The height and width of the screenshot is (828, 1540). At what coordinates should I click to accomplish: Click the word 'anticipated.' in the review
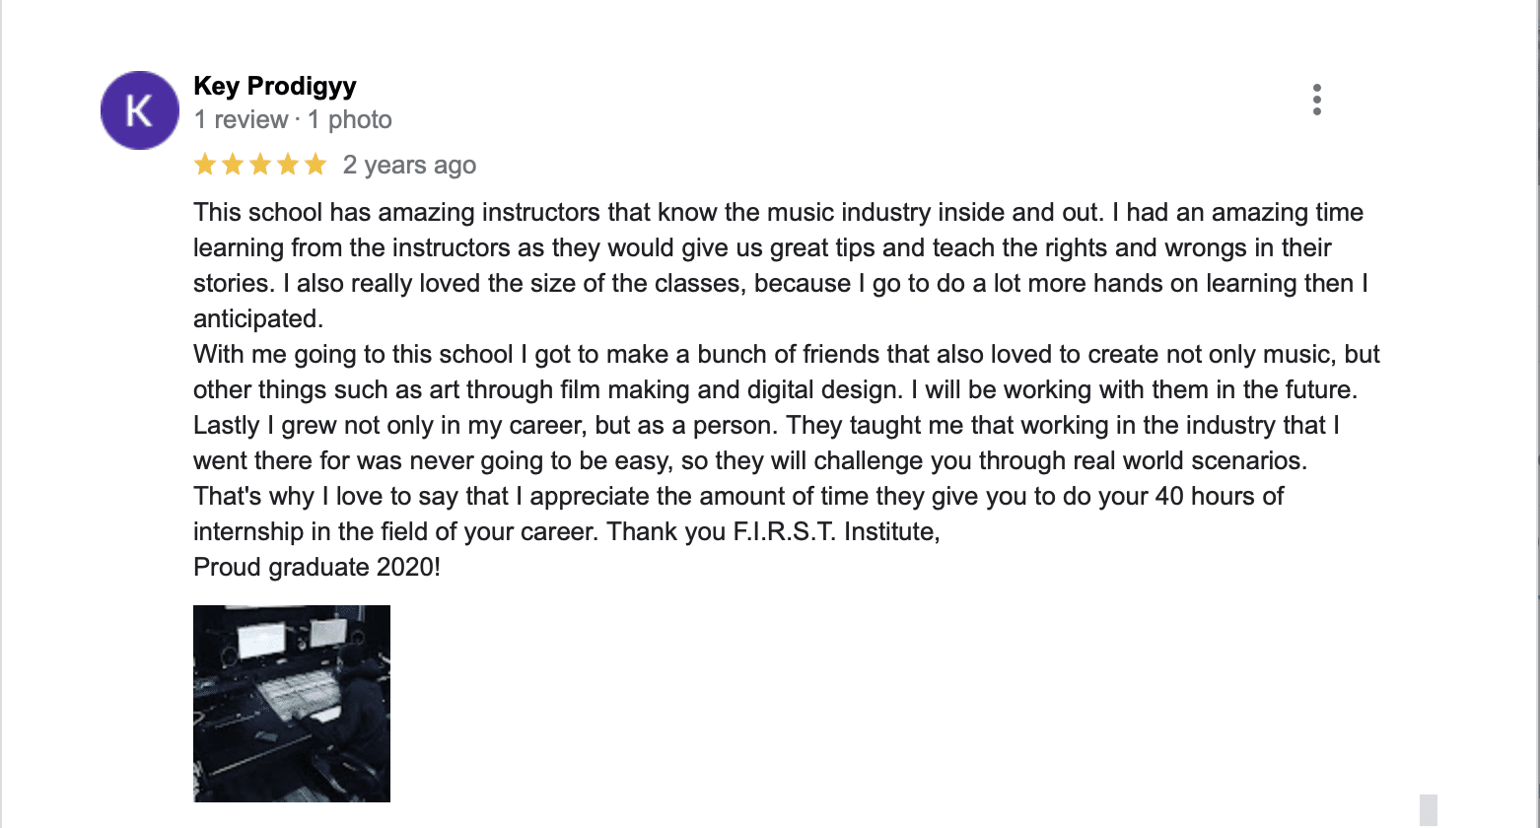pyautogui.click(x=258, y=319)
